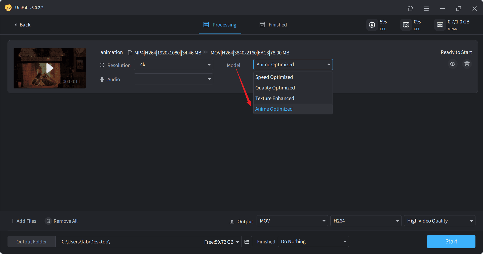
Task: Click the output info MOV|H264|3840x2160 text
Action: coord(250,53)
